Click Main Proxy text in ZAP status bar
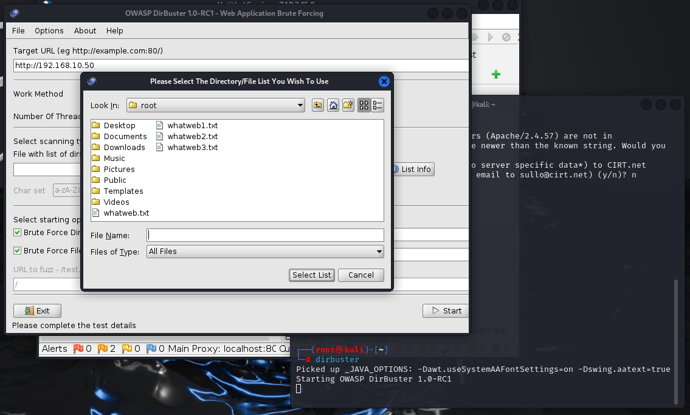The image size is (690, 415). point(222,349)
